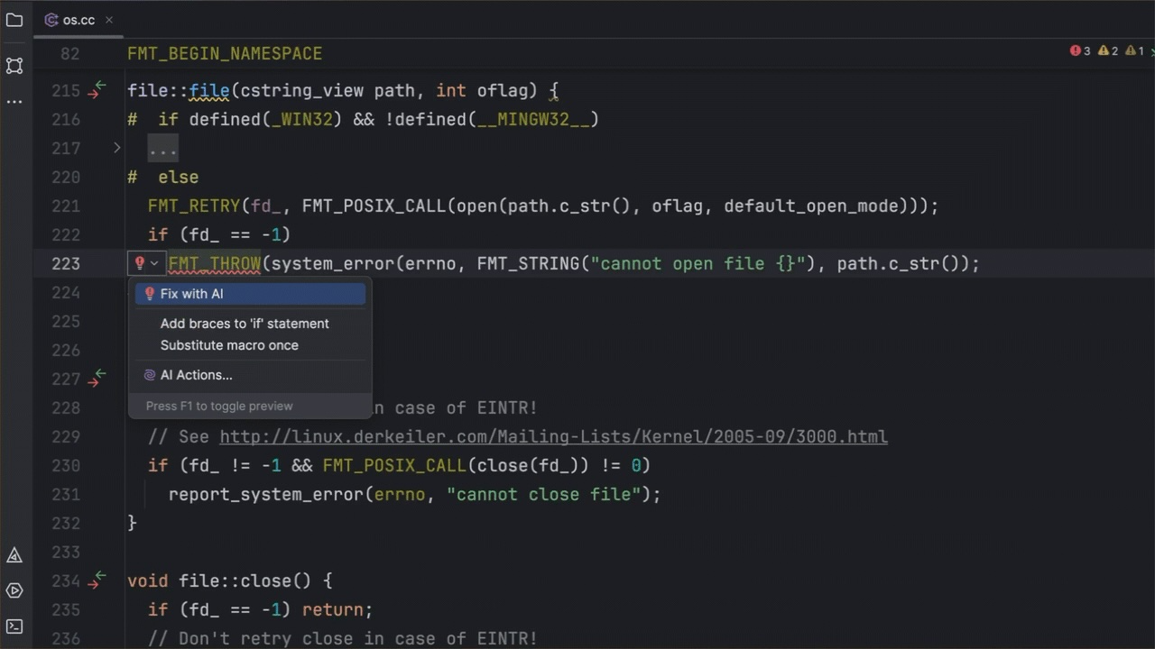Close the os.cc tab

tap(109, 20)
